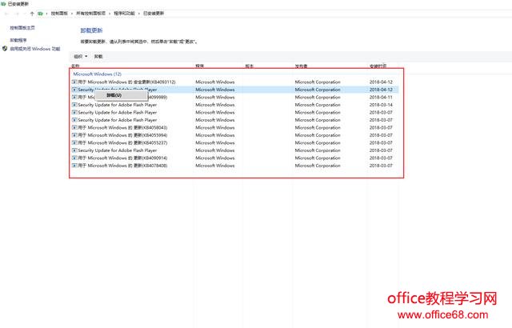
Task: Expand breadcrumb arrow after 控制面板
Action: tap(72, 14)
